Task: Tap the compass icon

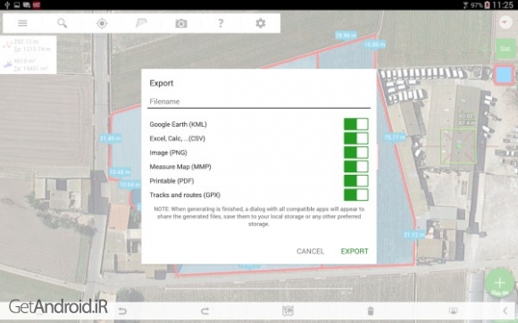Action: 505,22
